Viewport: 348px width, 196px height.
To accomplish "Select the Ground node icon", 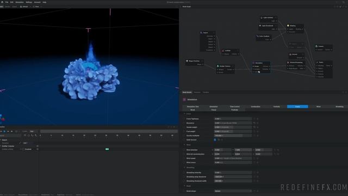I will click(x=290, y=54).
